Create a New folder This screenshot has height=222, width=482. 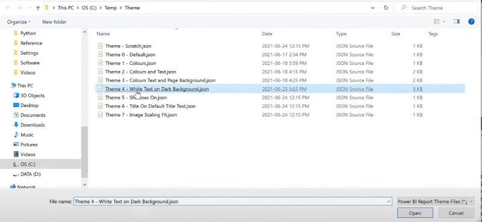[x=54, y=22]
